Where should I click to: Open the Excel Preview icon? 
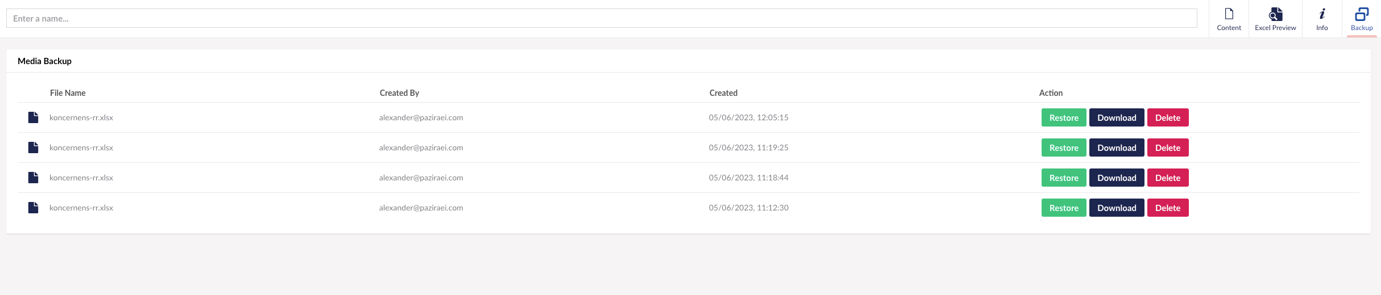(x=1275, y=14)
